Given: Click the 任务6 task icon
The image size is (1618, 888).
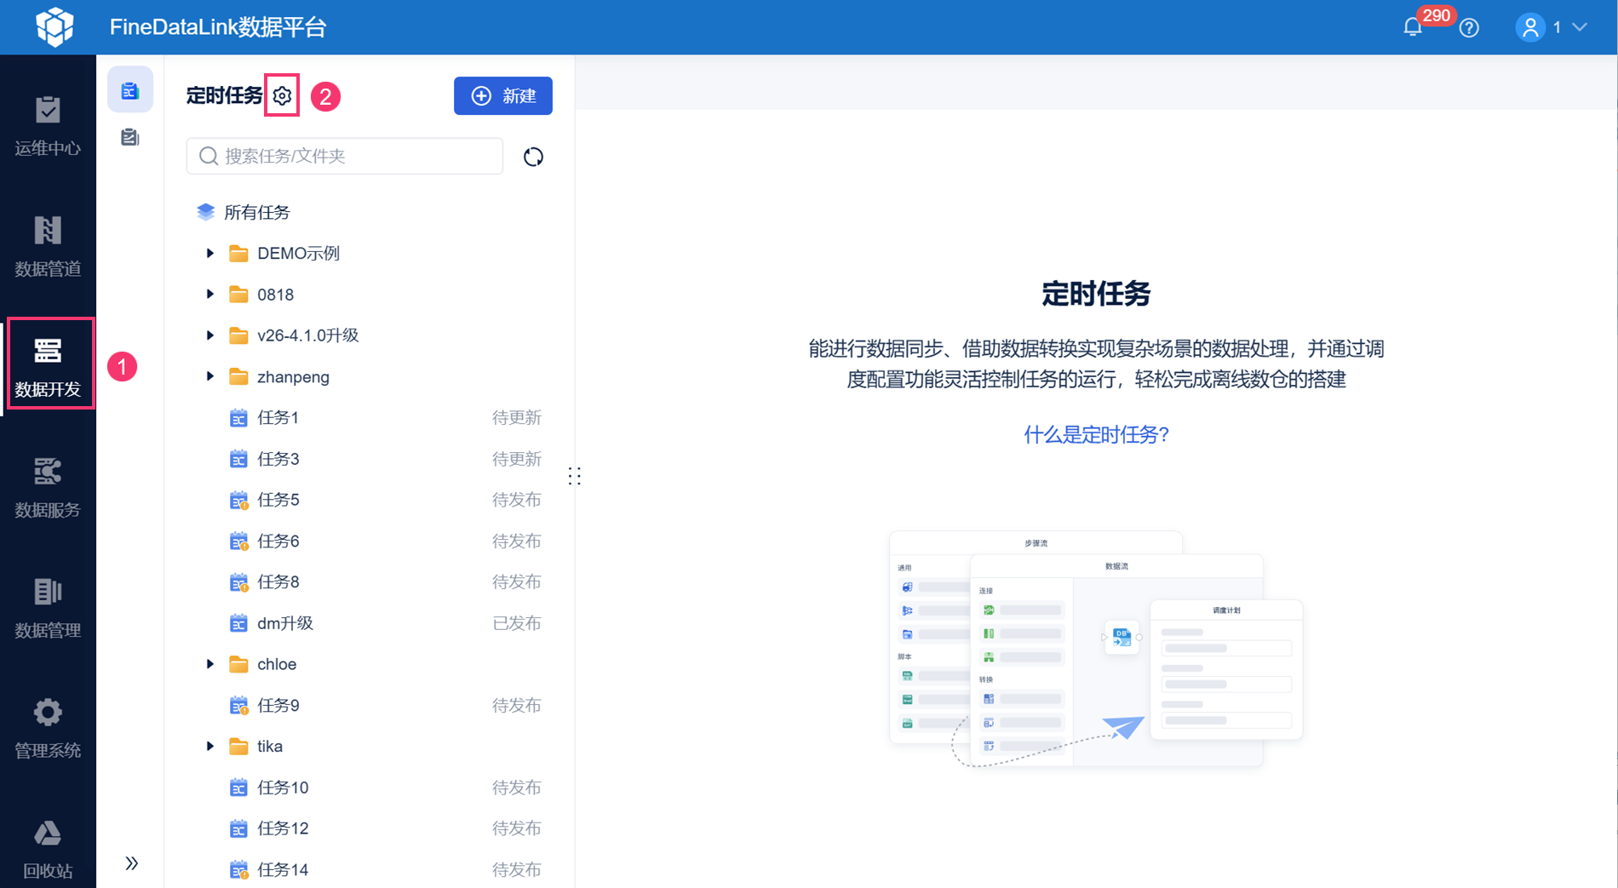Looking at the screenshot, I should tap(238, 541).
